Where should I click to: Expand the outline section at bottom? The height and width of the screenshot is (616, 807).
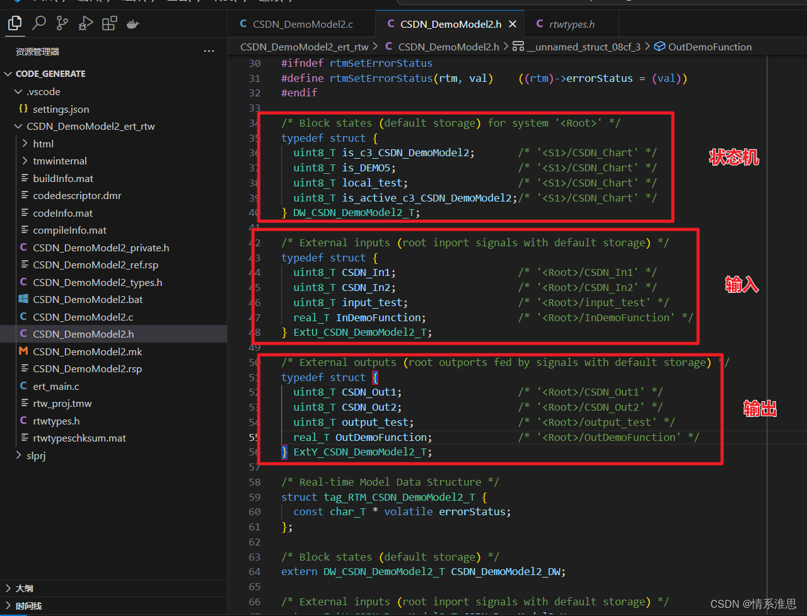pos(113,588)
